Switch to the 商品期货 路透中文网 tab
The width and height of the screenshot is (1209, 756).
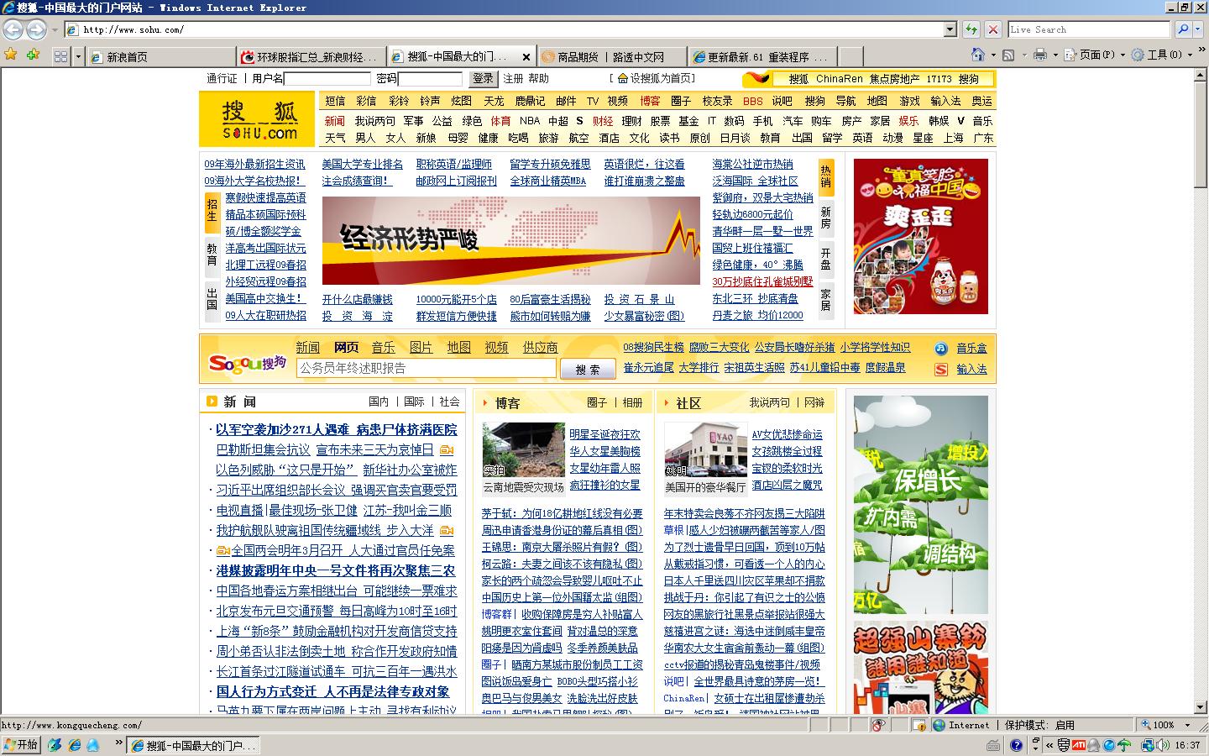[612, 57]
